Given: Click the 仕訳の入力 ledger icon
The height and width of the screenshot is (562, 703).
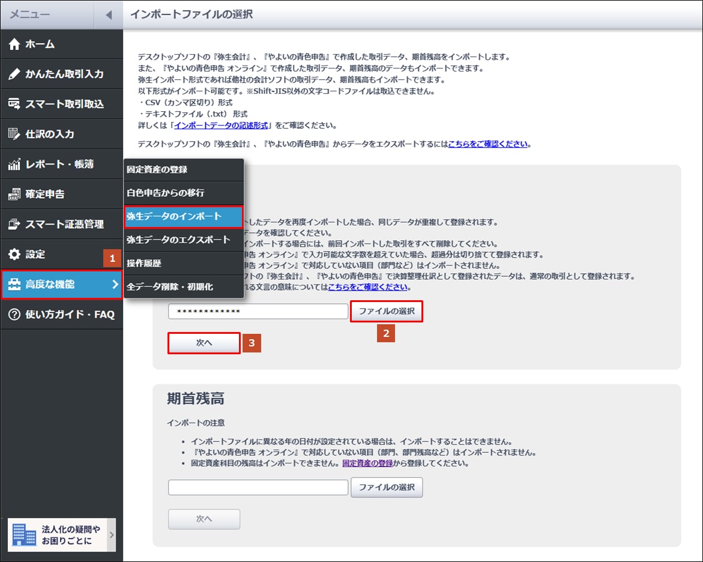Looking at the screenshot, I should (14, 134).
